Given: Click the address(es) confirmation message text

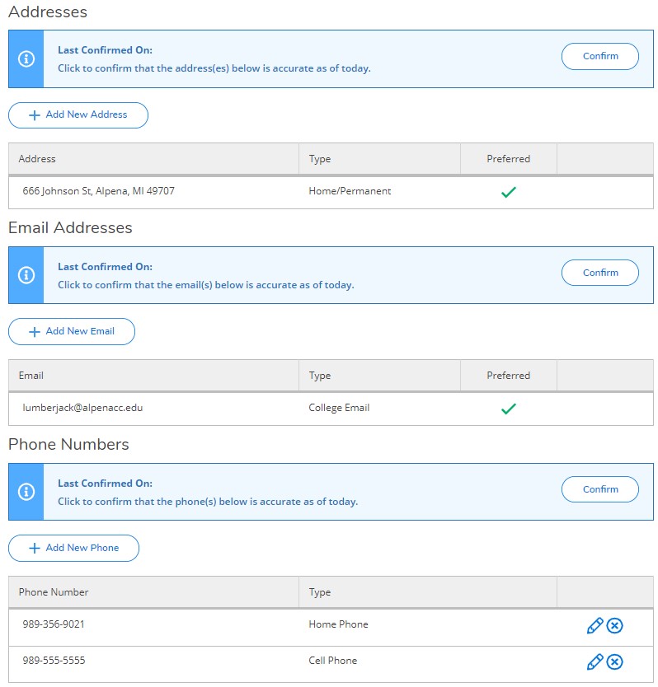Looking at the screenshot, I should click(214, 68).
